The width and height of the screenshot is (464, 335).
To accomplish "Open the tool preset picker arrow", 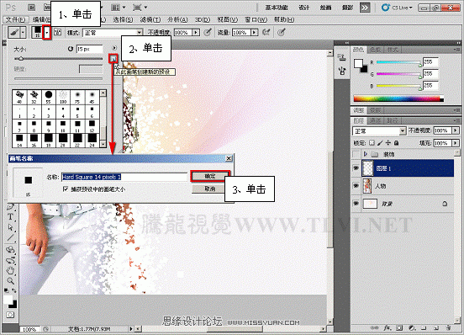I will coord(23,32).
